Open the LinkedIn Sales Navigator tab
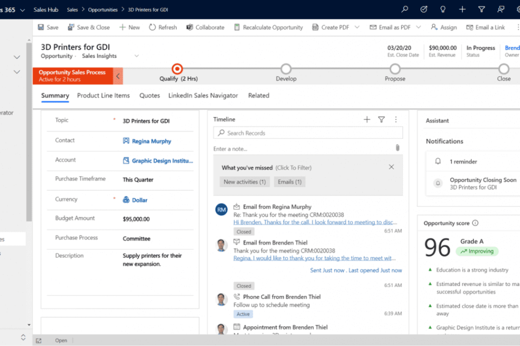 203,96
